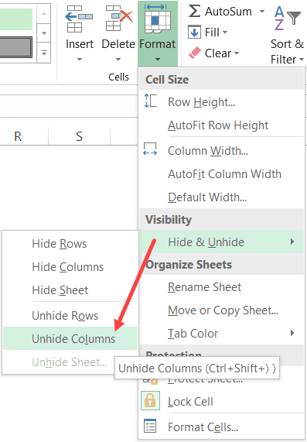Click the Sort & Filter icon
The height and width of the screenshot is (442, 307).
click(x=287, y=19)
